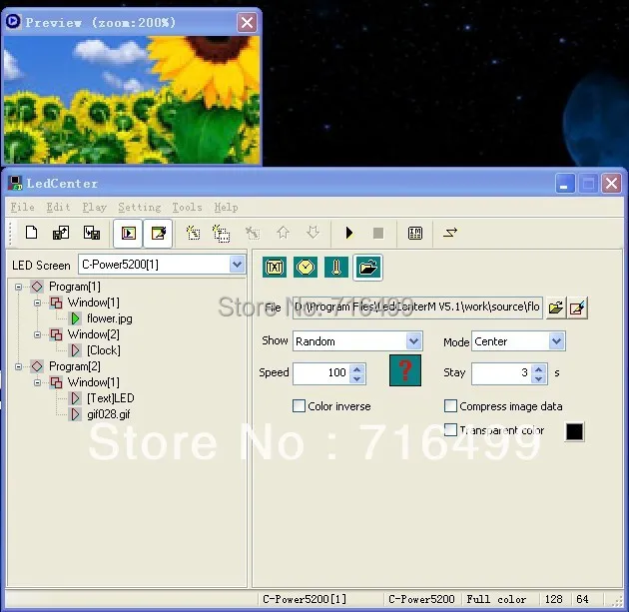Collapse the Program[2] tree node
The width and height of the screenshot is (629, 612).
(18, 366)
